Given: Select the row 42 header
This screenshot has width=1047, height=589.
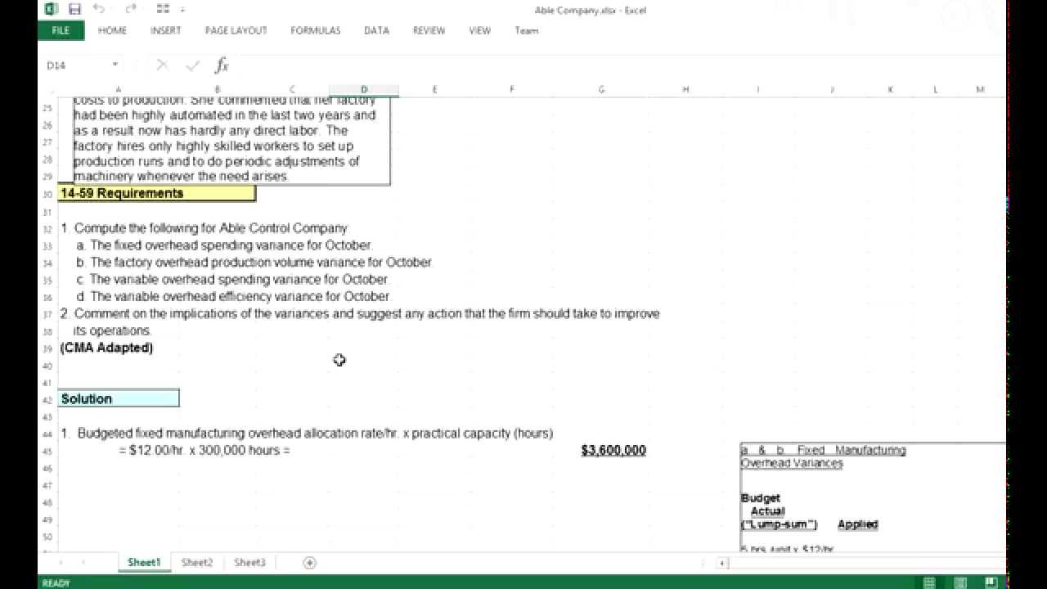Looking at the screenshot, I should click(47, 399).
